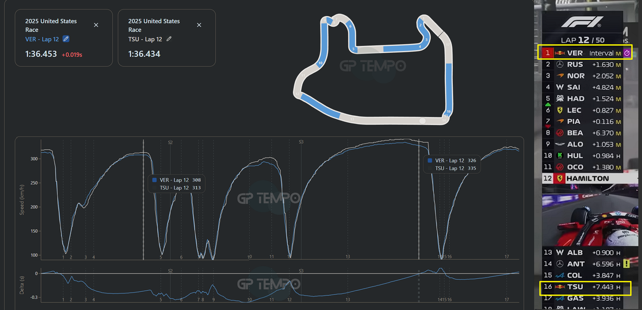Click turn 2 on the track map
The image size is (642, 310).
pyautogui.click(x=420, y=24)
